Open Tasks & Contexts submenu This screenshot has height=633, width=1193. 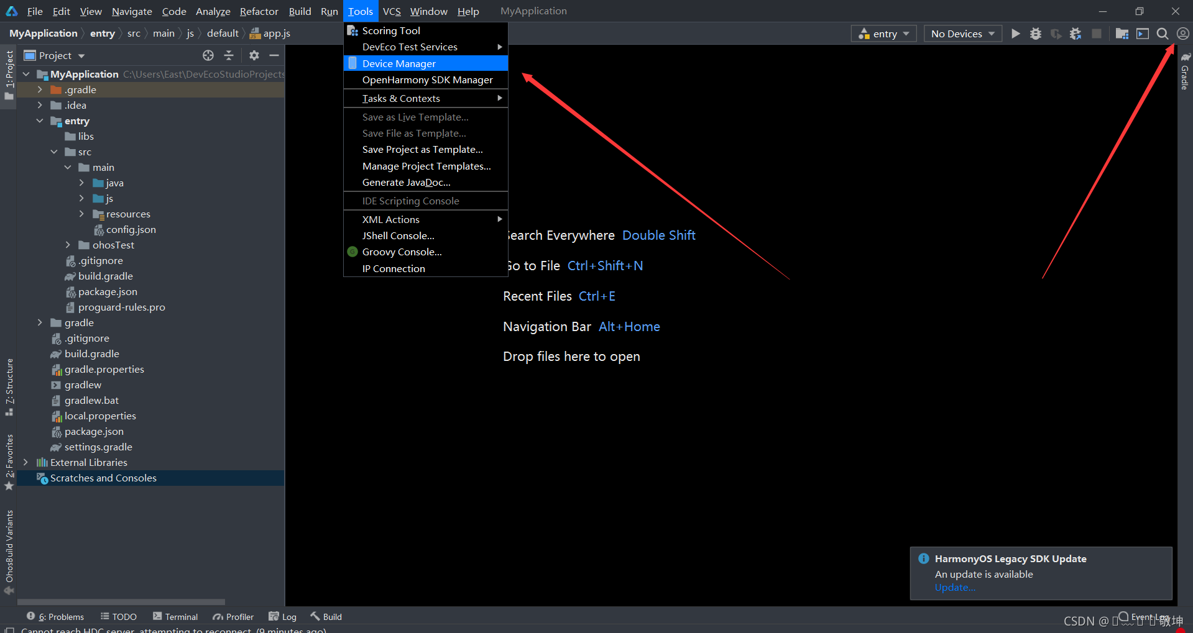(x=426, y=98)
